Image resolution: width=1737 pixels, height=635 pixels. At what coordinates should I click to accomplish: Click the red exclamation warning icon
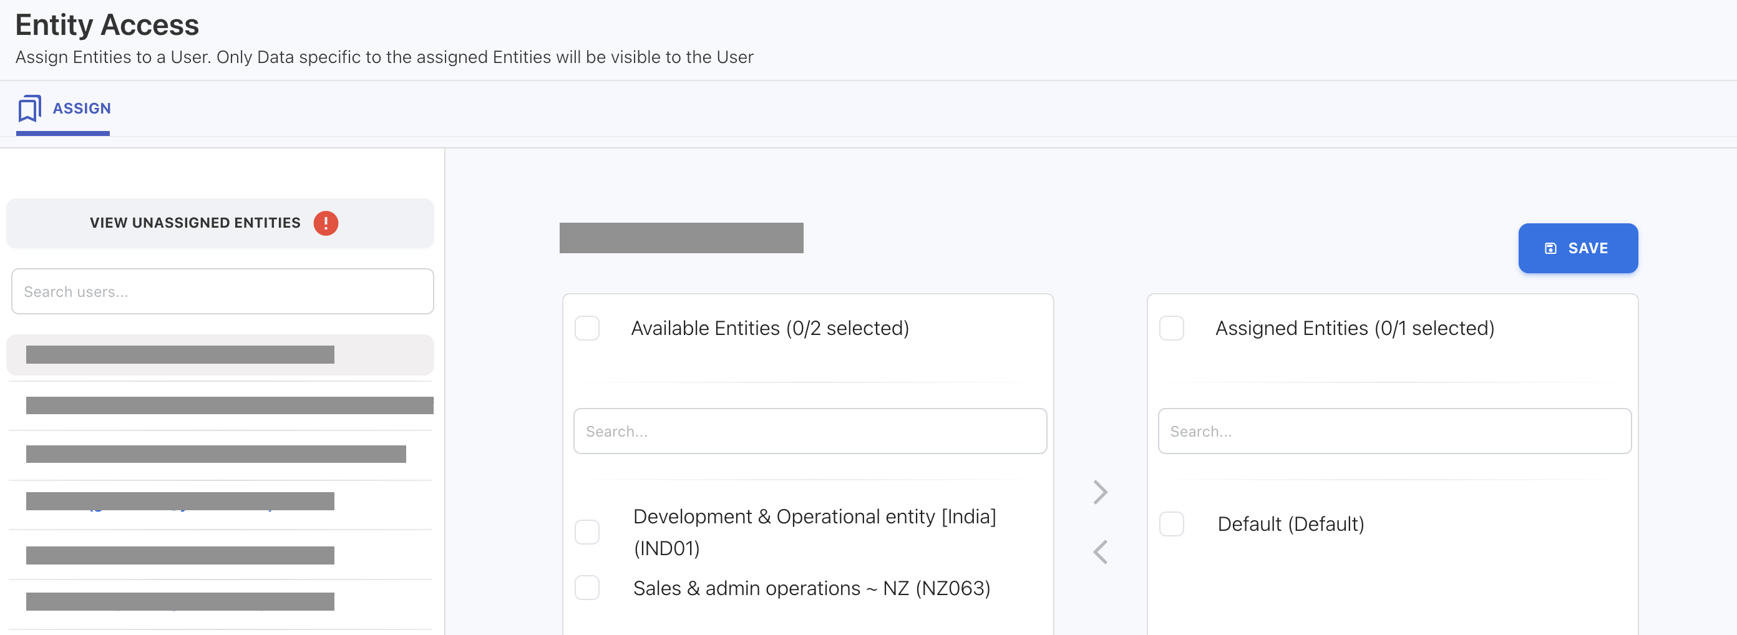(x=326, y=223)
